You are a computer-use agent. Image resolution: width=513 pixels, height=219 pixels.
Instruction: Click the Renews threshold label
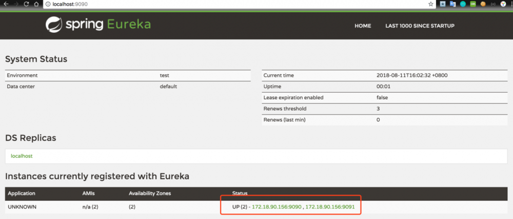285,108
